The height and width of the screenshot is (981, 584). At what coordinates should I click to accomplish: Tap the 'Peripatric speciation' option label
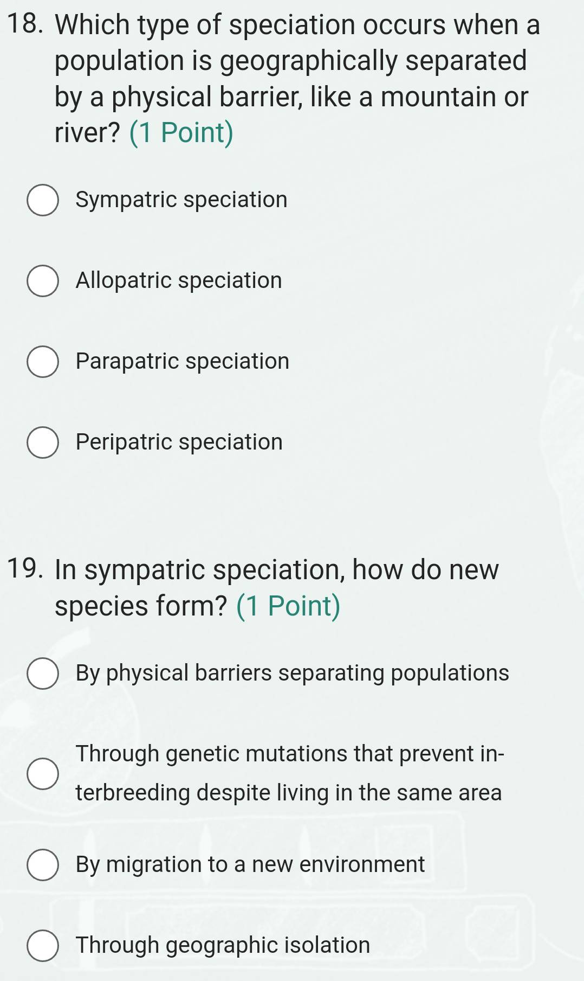pos(179,443)
